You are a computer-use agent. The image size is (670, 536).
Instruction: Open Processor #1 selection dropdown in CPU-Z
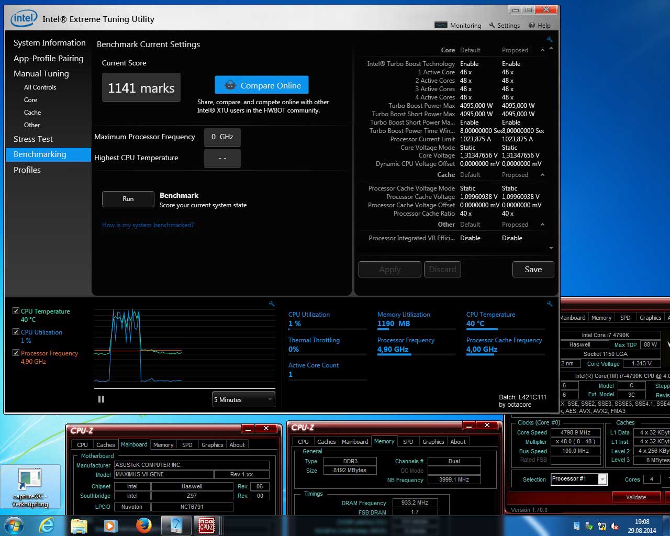tap(579, 479)
